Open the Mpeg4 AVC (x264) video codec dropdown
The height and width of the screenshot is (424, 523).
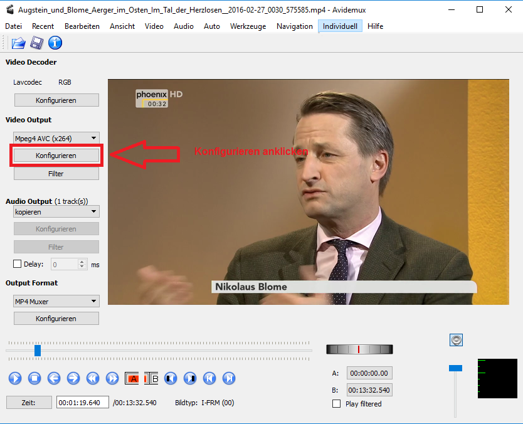pos(56,138)
